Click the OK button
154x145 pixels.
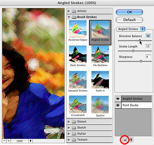point(129,12)
